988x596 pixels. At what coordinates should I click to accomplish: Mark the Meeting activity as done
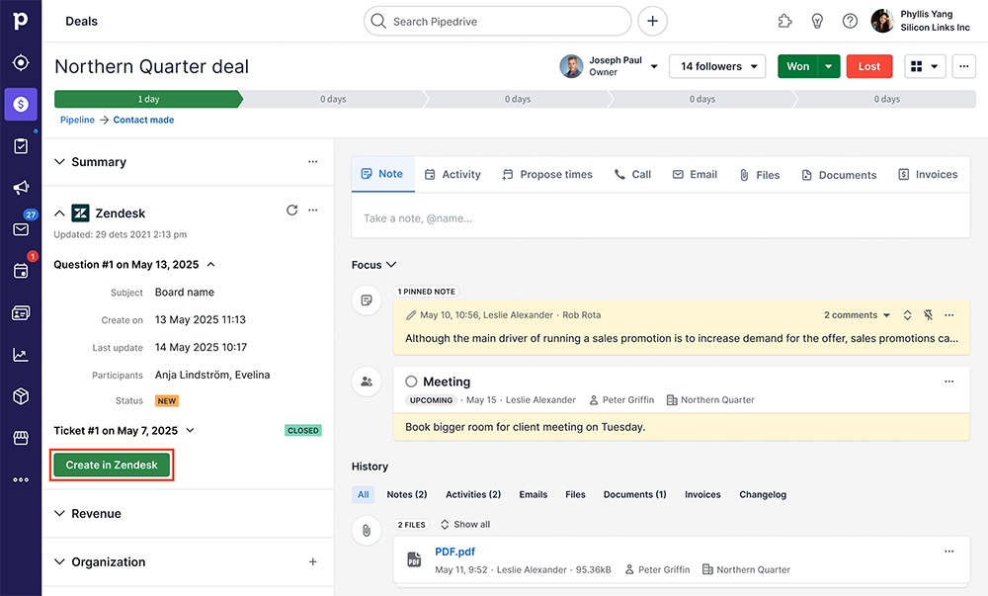pyautogui.click(x=411, y=382)
